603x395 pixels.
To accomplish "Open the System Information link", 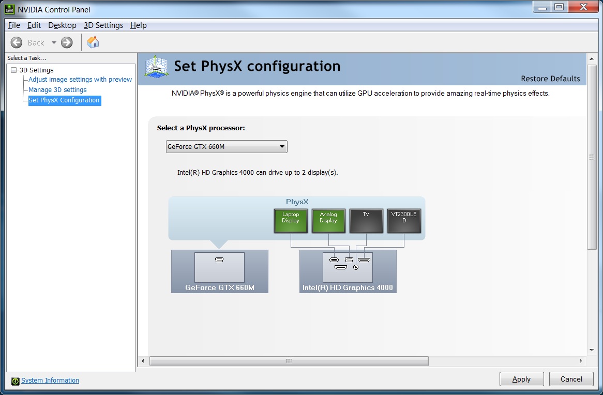I will 50,381.
